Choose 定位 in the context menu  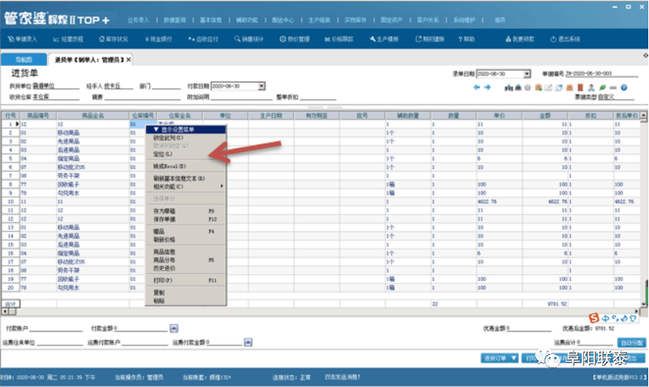click(x=186, y=154)
